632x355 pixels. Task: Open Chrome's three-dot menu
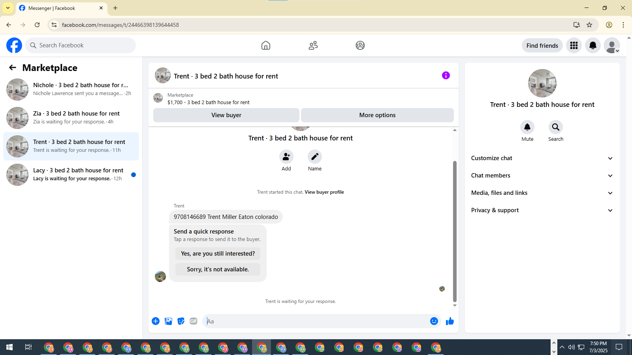[x=623, y=25]
